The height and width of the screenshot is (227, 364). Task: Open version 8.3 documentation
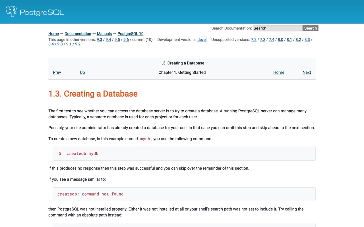(307, 39)
